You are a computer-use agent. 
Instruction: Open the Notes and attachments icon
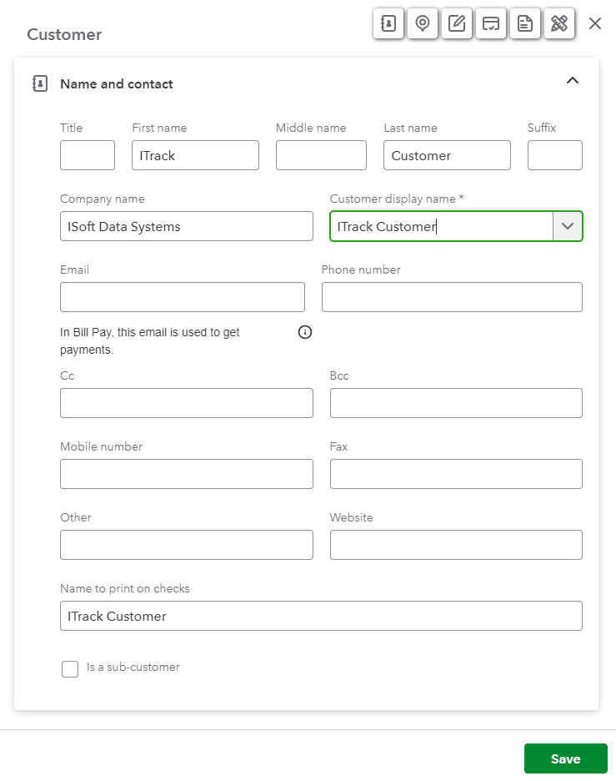457,23
